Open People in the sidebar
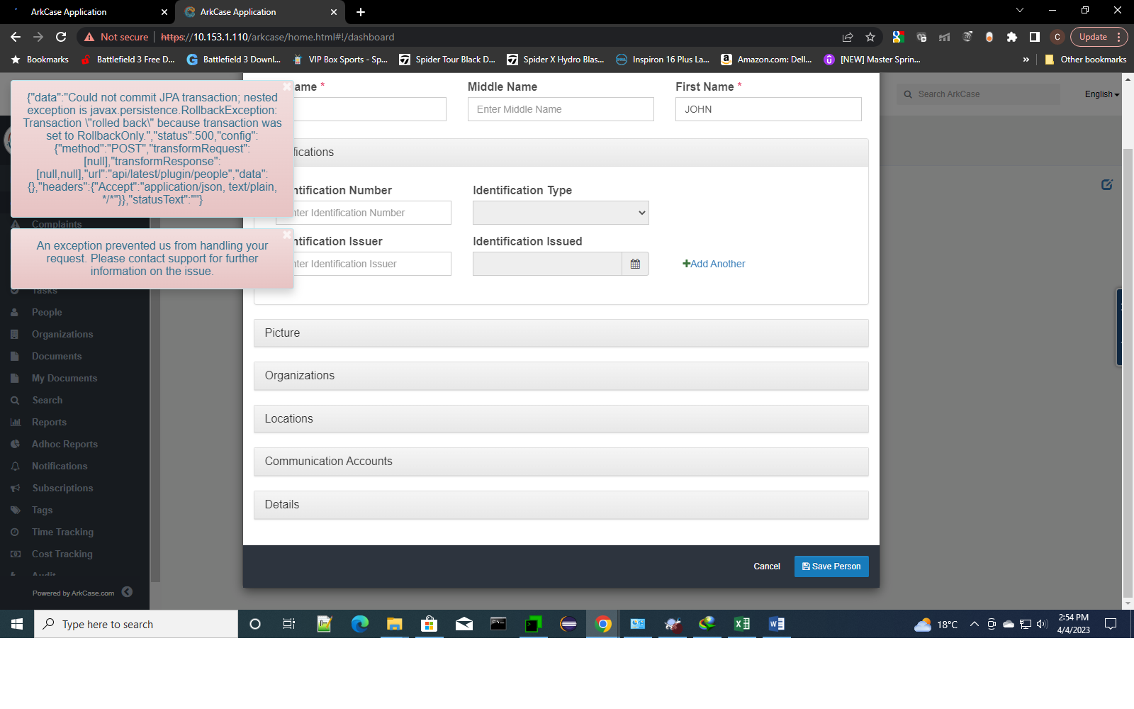The image size is (1134, 709). (x=47, y=312)
